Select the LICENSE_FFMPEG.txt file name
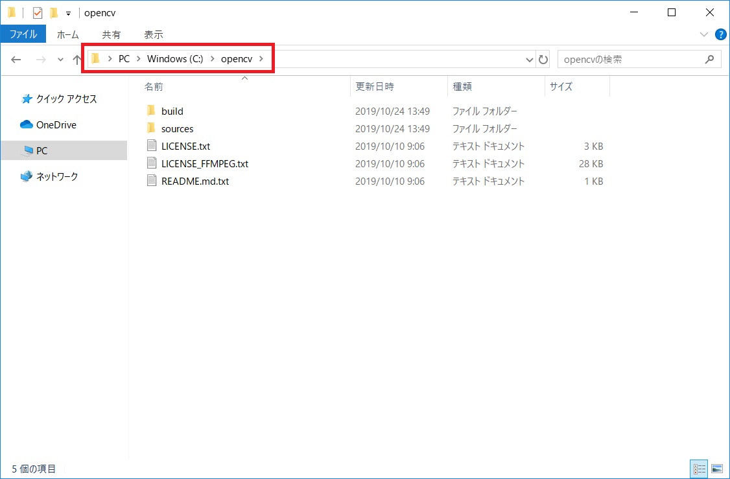730x479 pixels. [205, 164]
